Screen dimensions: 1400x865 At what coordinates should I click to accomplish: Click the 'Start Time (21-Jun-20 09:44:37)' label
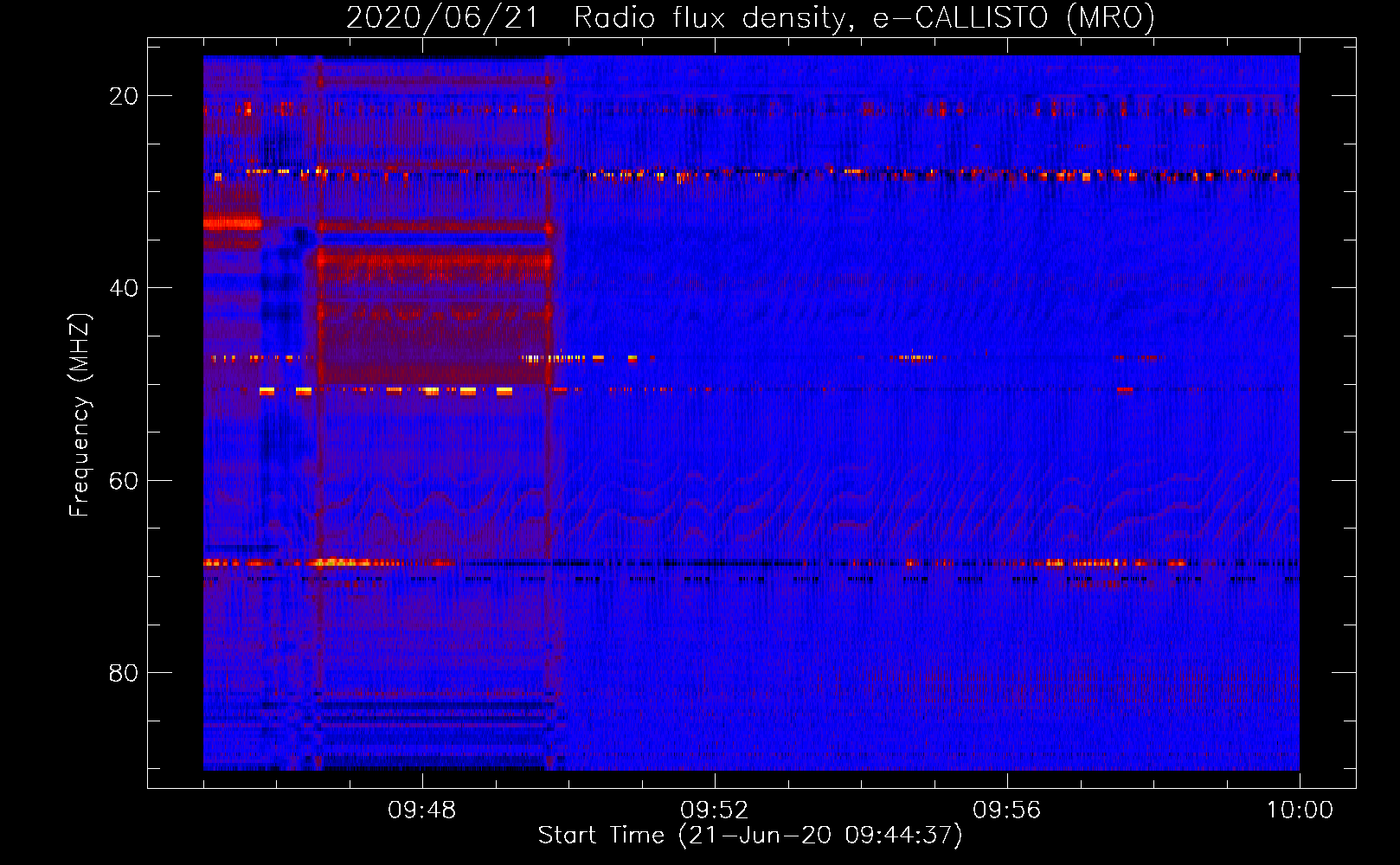750,836
